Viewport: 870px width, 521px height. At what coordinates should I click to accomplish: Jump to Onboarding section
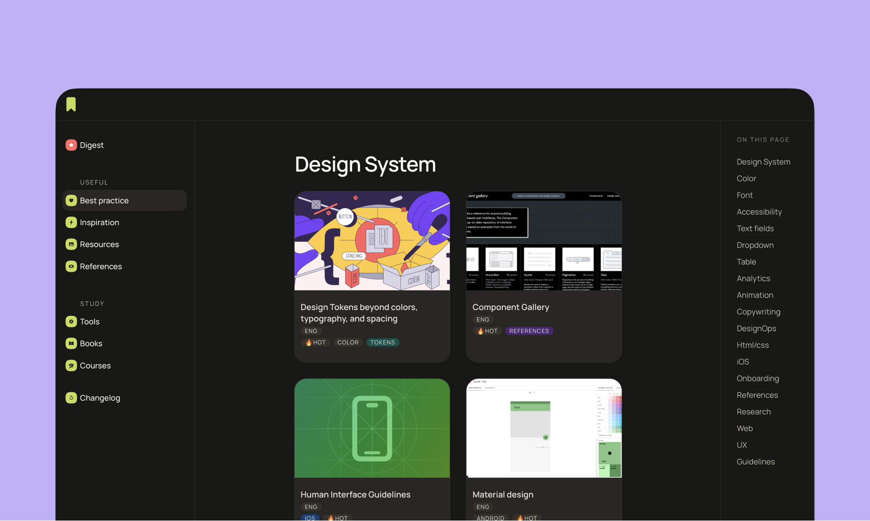point(758,379)
